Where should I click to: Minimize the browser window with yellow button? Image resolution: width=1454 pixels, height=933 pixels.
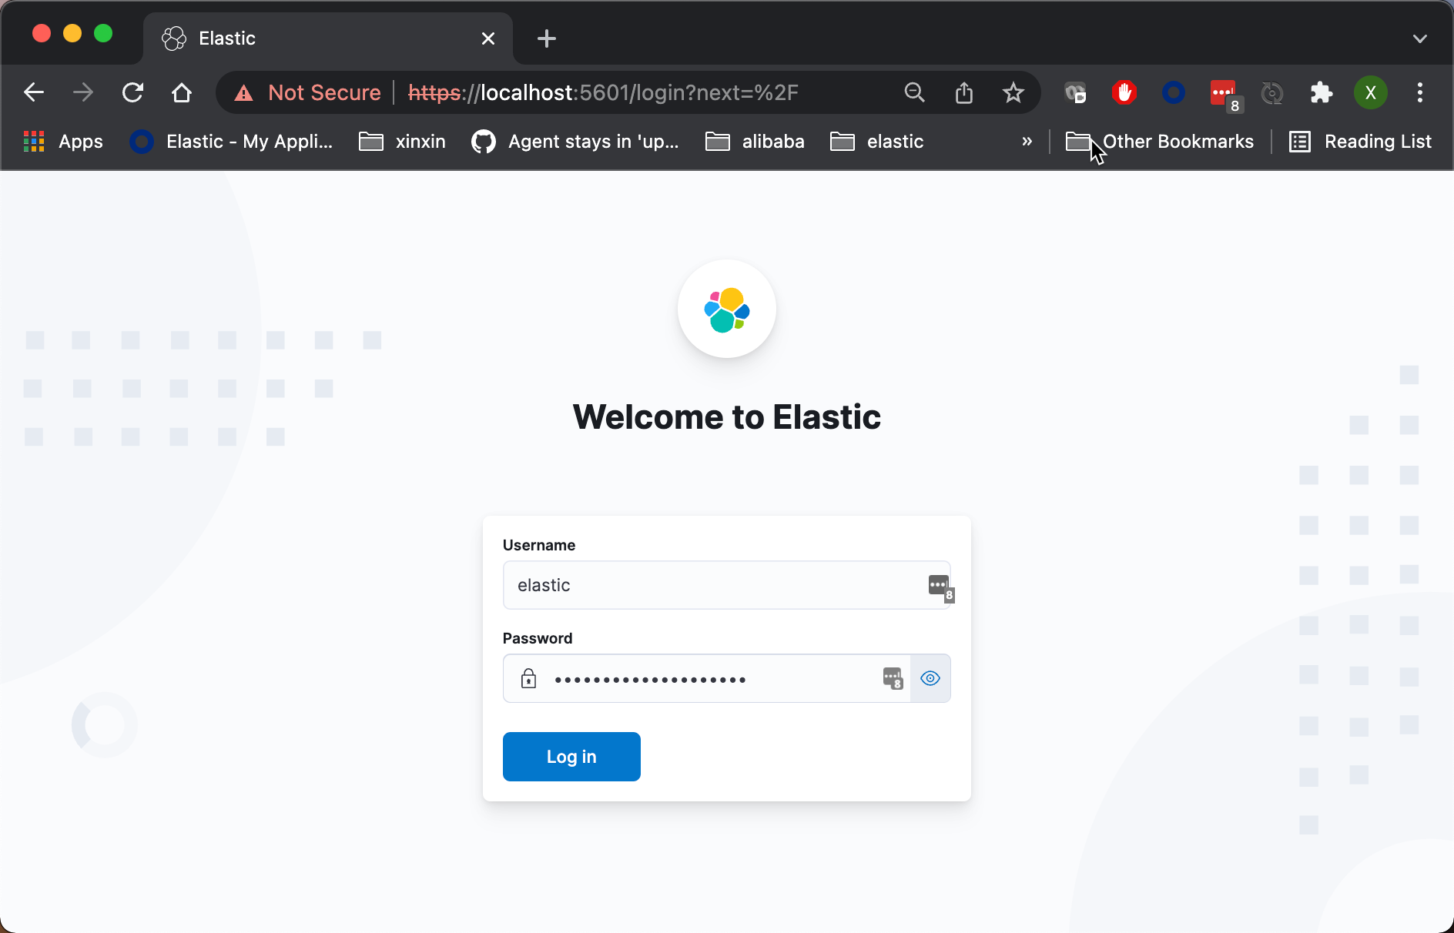coord(72,34)
